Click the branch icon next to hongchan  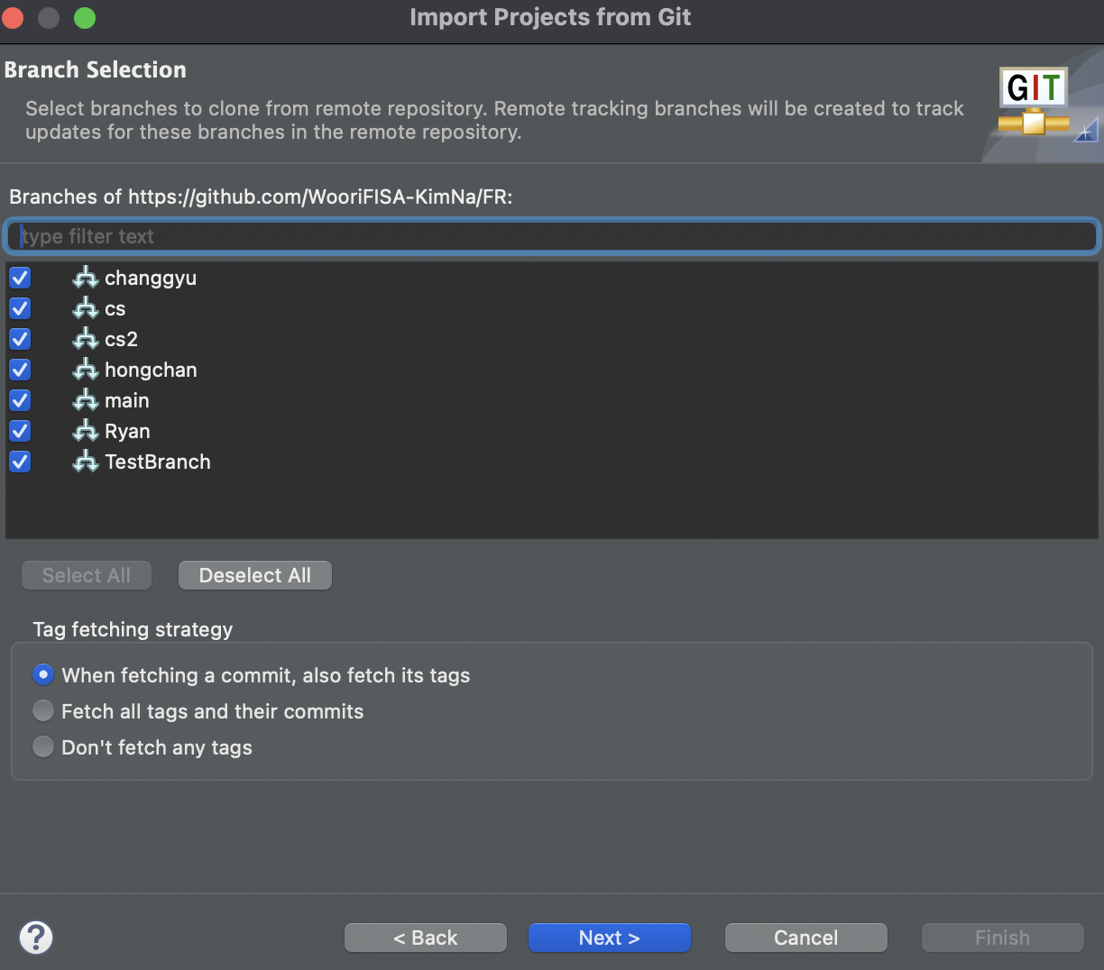(x=86, y=370)
